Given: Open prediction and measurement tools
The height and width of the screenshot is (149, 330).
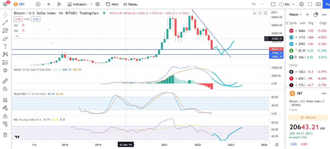Looking at the screenshot, I should pos(5,62).
